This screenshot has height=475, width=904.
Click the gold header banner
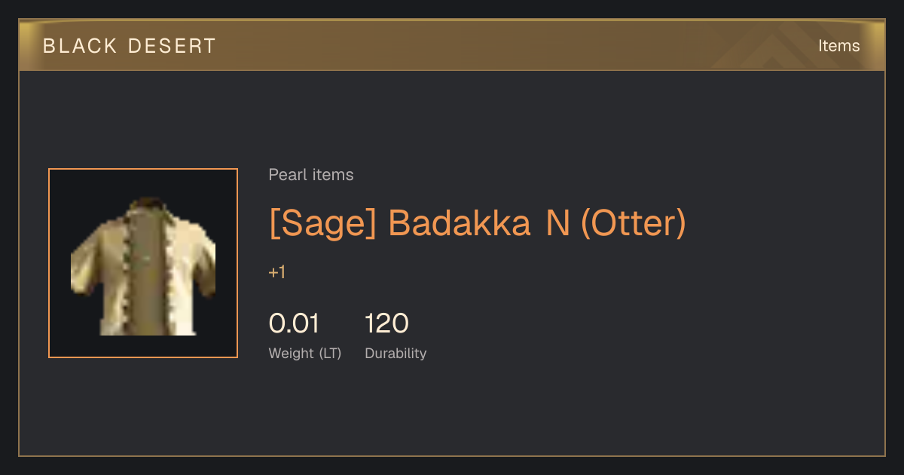452,45
